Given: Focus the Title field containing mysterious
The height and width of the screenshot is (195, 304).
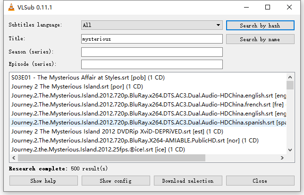Looking at the screenshot, I should (x=152, y=39).
